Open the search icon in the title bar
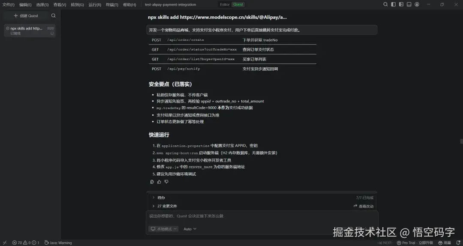This screenshot has height=246, width=463. coord(385,4)
